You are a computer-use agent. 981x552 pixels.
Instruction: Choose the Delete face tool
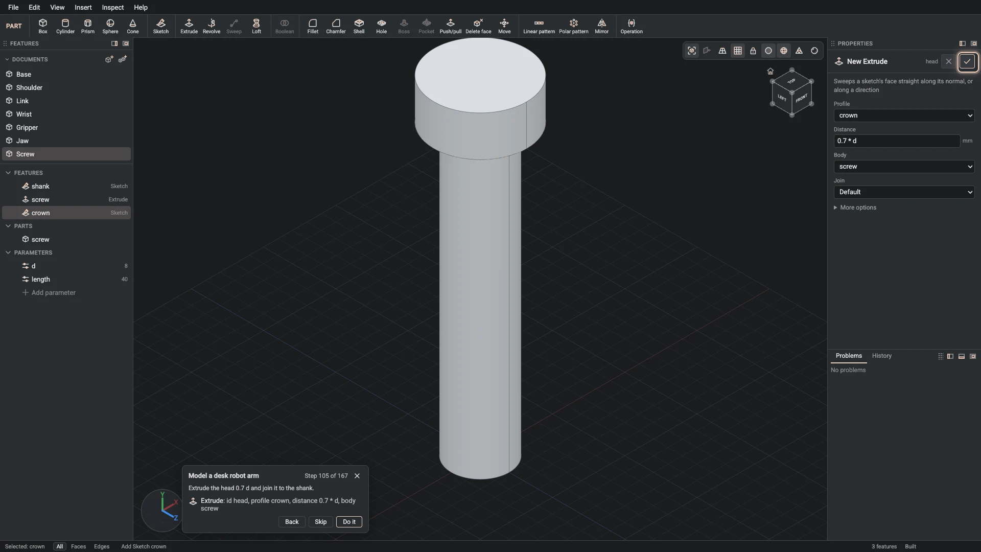(x=479, y=26)
